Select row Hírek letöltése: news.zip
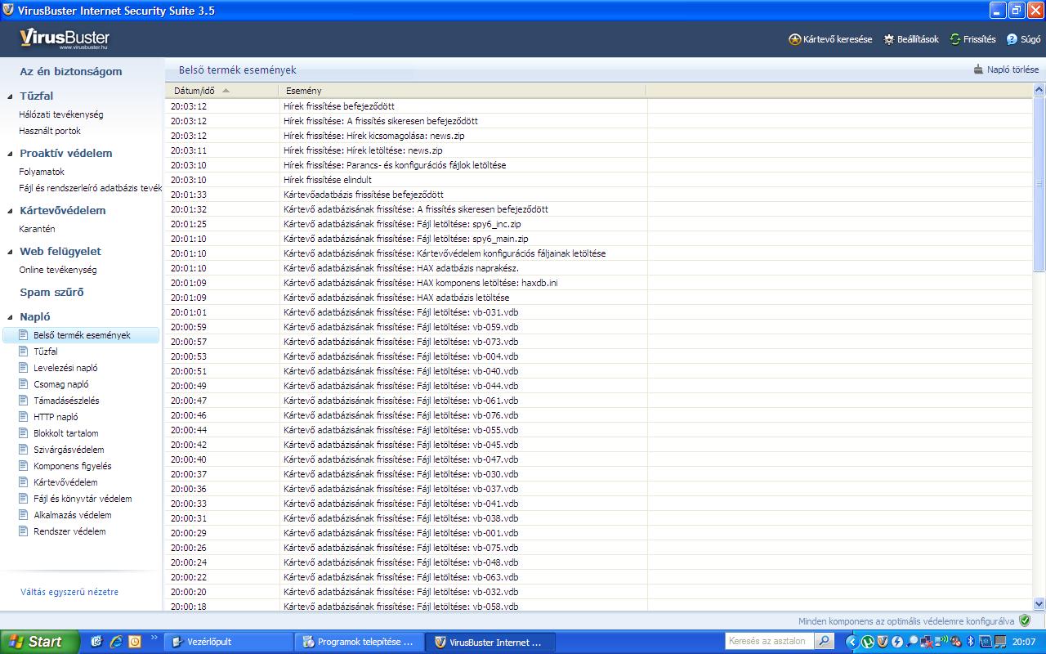 [x=599, y=150]
